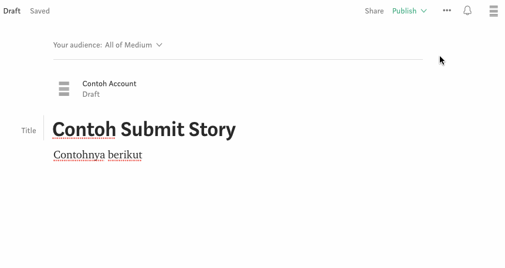Viewport: 505px width, 268px height.
Task: Open the three-dots more options menu
Action: 447,11
